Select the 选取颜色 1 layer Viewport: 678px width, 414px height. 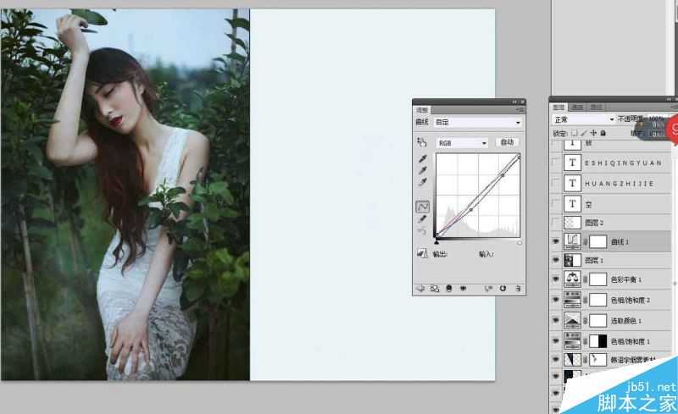(x=627, y=321)
